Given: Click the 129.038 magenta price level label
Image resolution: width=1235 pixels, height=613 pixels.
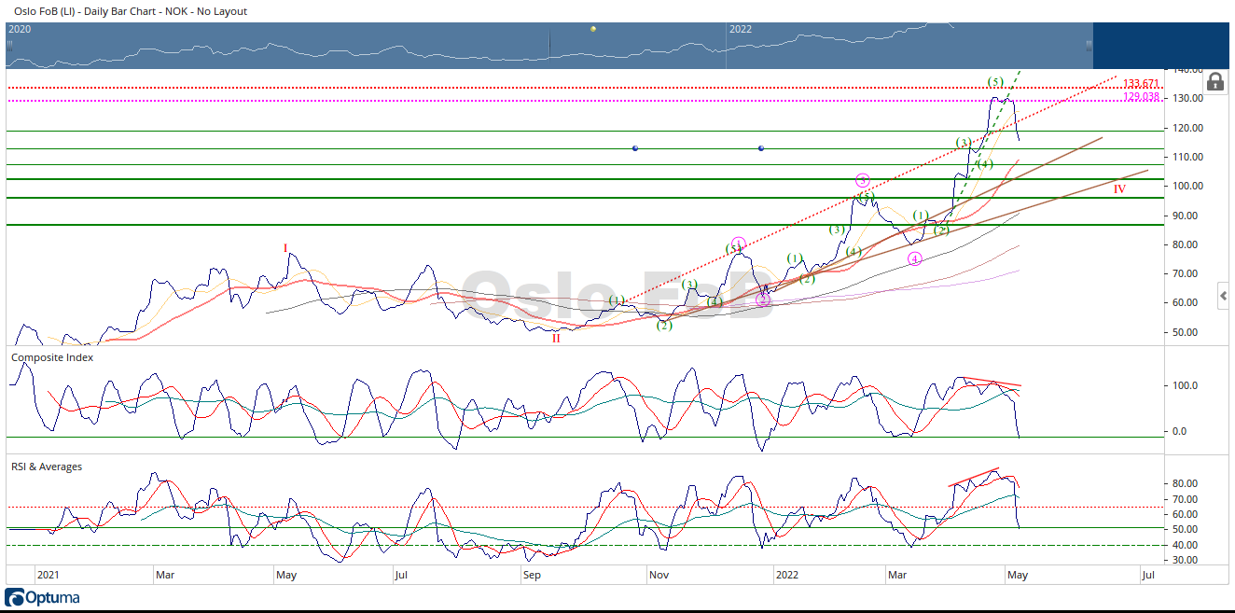Looking at the screenshot, I should 1140,96.
